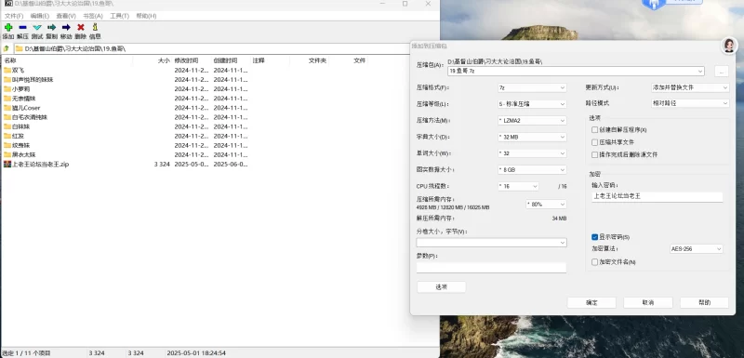The height and width of the screenshot is (358, 744).
Task: Open the CPU 线程数 dropdown
Action: (518, 186)
